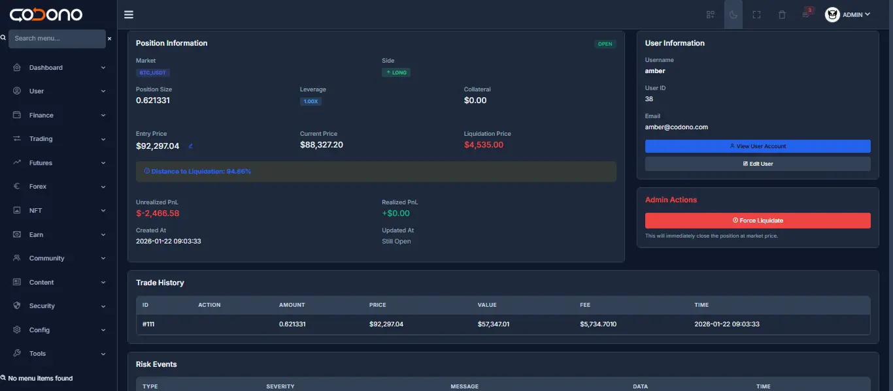Click the Force Liquidate button

point(758,220)
